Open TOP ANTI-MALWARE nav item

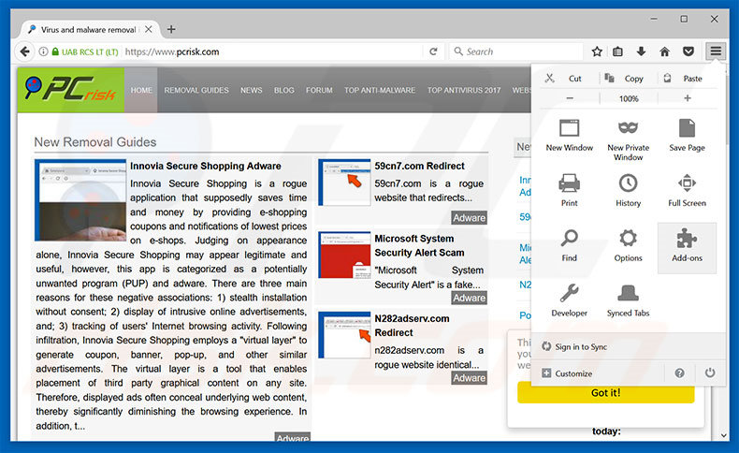coord(380,90)
